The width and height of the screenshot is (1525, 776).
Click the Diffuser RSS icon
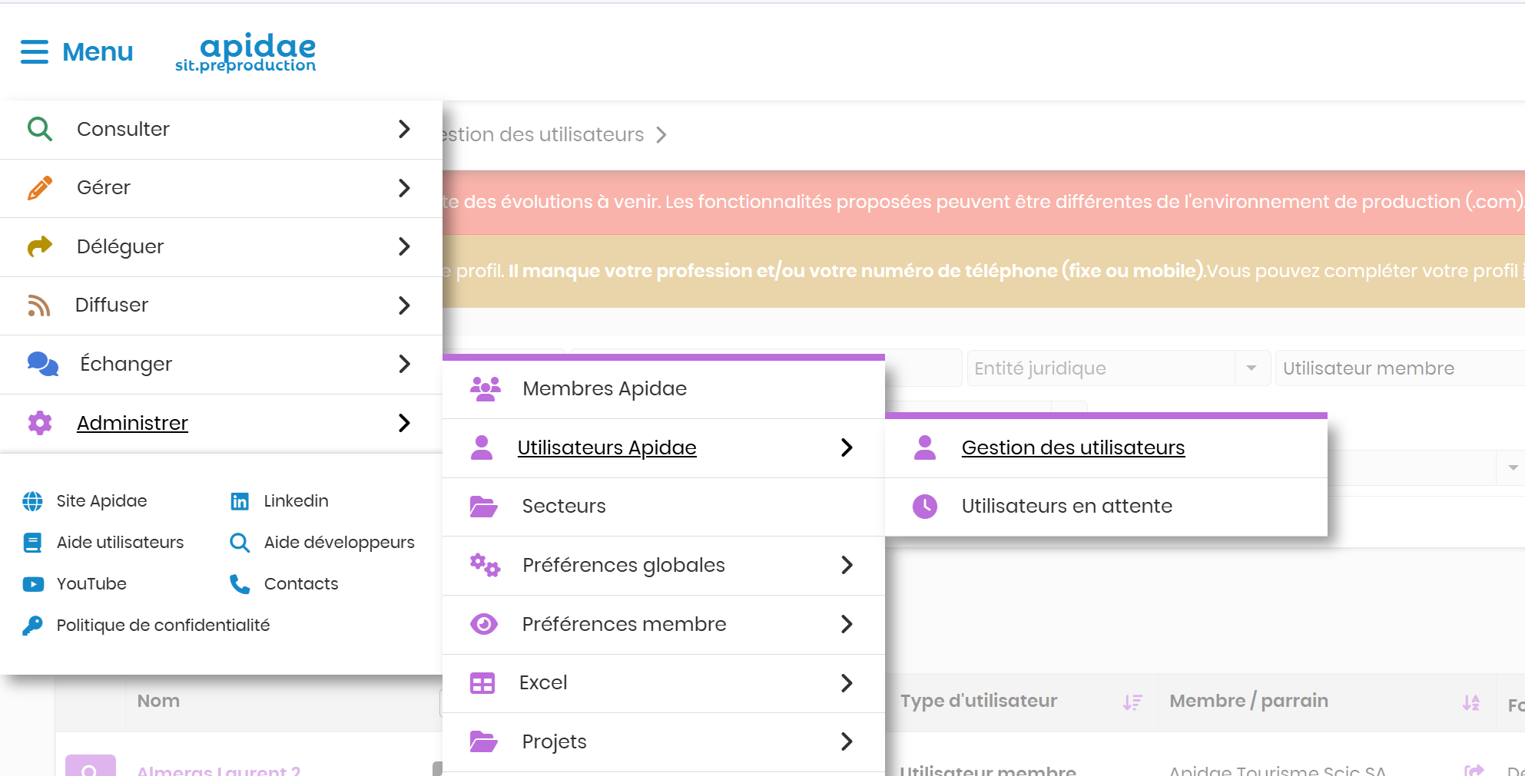click(x=39, y=305)
